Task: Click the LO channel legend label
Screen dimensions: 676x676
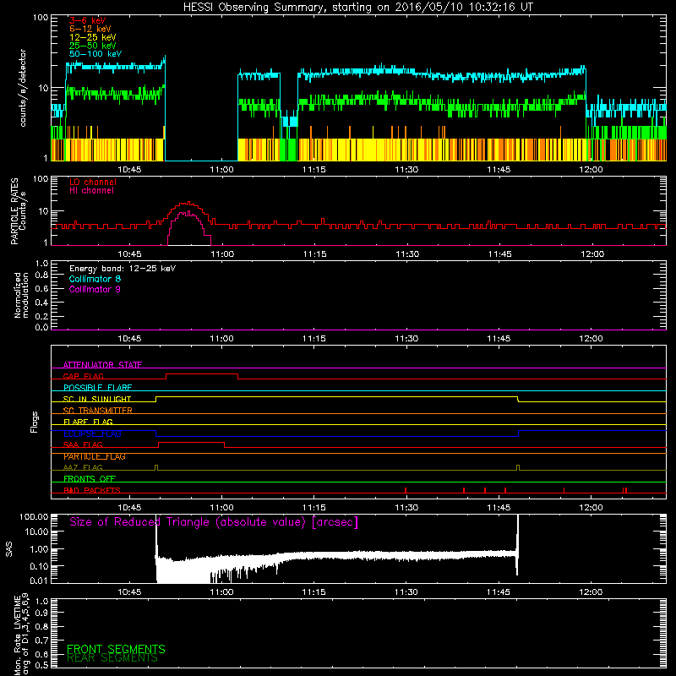Action: click(93, 182)
